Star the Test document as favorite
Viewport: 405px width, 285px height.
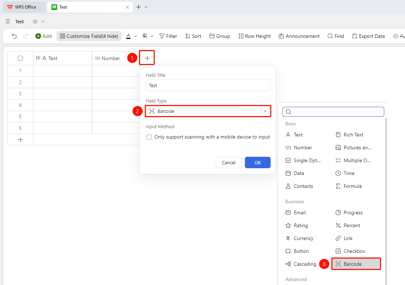35,21
